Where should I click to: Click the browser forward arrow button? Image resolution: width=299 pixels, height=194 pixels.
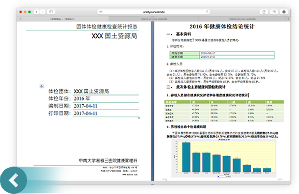[43, 12]
